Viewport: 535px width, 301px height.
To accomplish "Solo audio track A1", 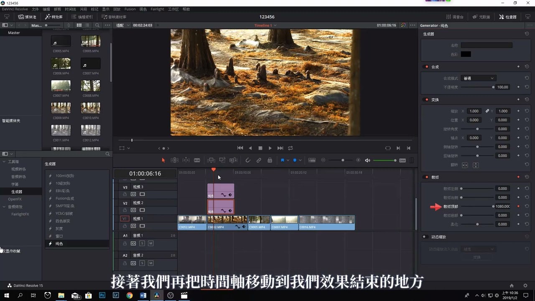I will click(x=142, y=243).
